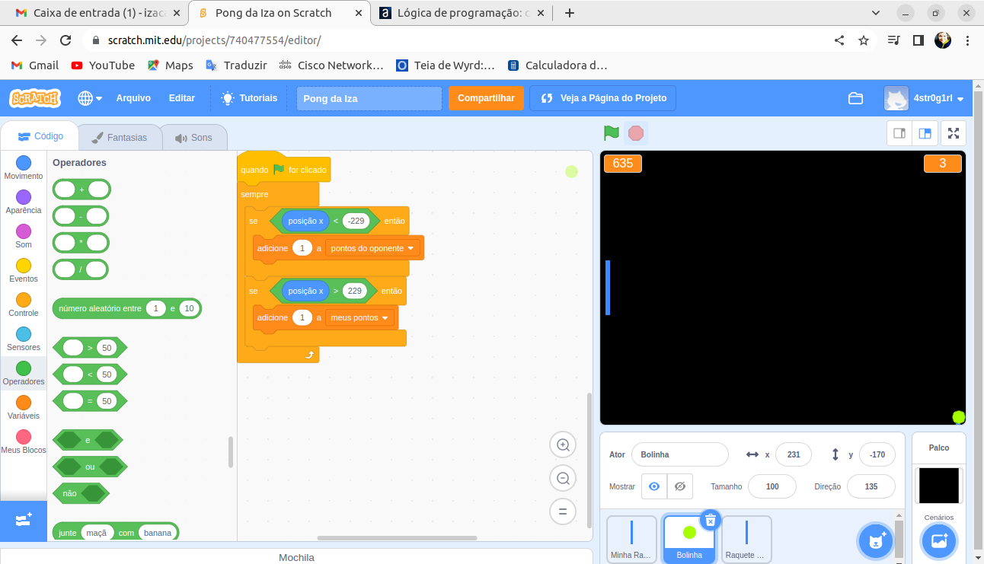Viewport: 984px width, 564px height.
Task: Zoom out on the code workspace
Action: [563, 478]
